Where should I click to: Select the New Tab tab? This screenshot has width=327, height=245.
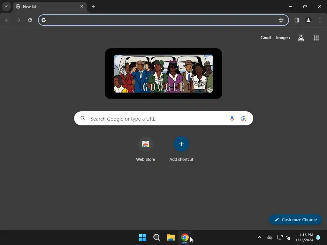tap(49, 6)
